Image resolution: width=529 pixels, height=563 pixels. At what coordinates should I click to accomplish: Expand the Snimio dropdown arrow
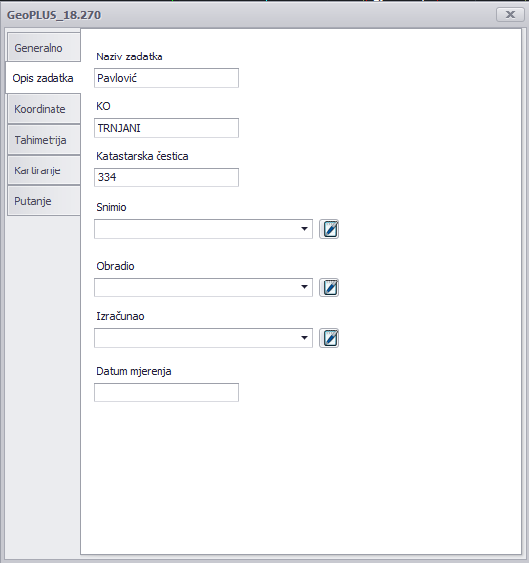304,229
